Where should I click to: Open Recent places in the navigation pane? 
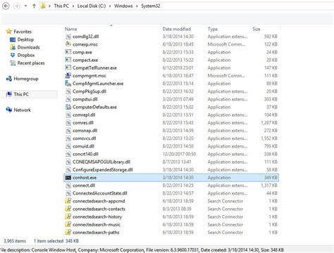click(31, 63)
